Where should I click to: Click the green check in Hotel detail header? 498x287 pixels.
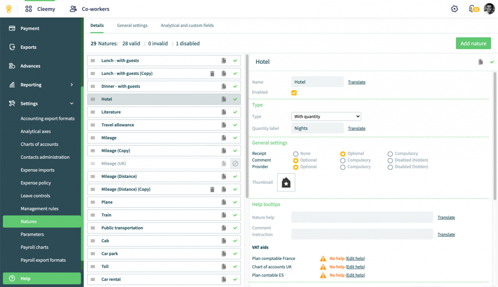coord(492,62)
